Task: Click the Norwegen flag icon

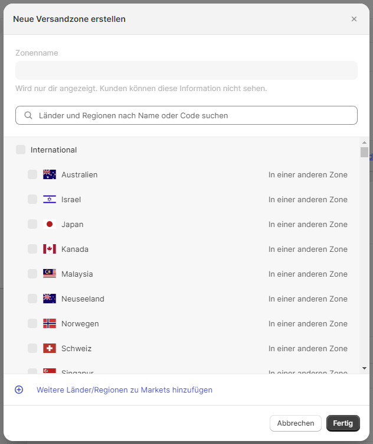Action: (50, 323)
